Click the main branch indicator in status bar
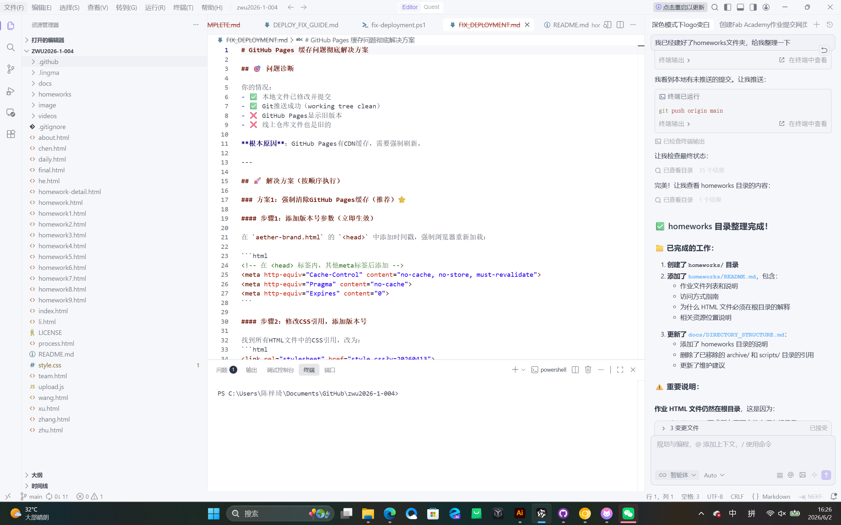This screenshot has height=525, width=841. pos(31,496)
